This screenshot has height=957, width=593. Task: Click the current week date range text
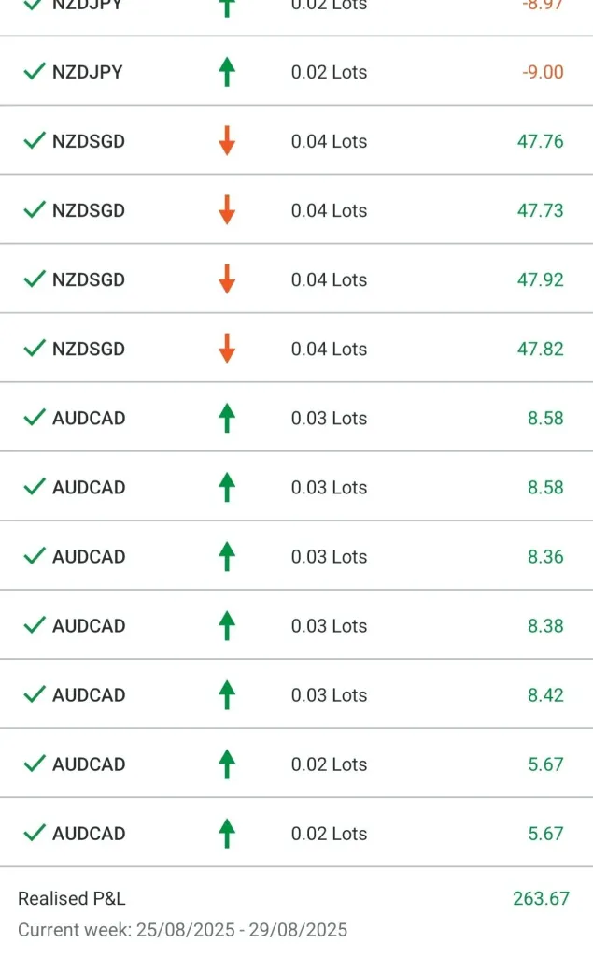point(182,930)
